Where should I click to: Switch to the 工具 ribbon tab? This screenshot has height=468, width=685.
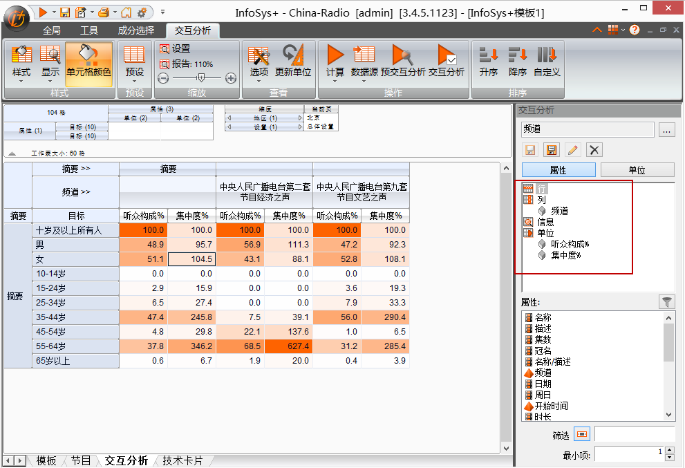tap(89, 30)
